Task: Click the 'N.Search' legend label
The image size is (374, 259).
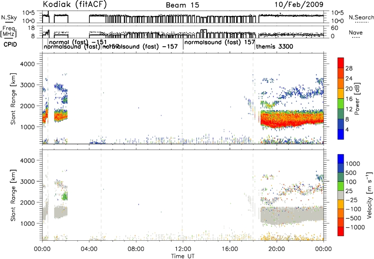Action: [x=361, y=17]
